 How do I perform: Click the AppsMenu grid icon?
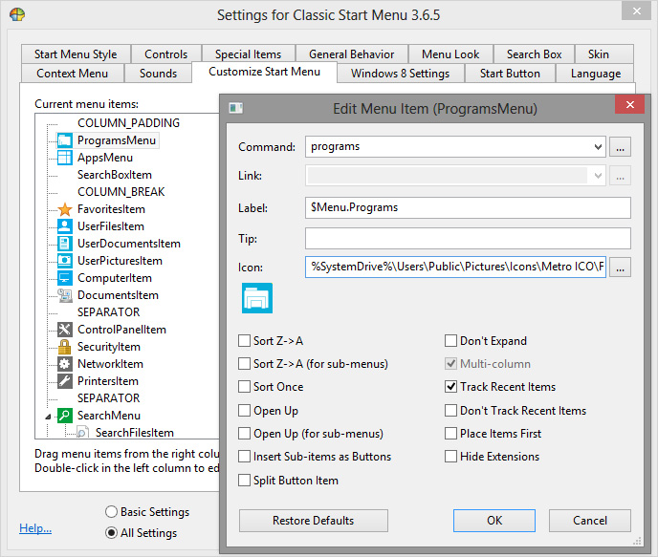[x=65, y=158]
